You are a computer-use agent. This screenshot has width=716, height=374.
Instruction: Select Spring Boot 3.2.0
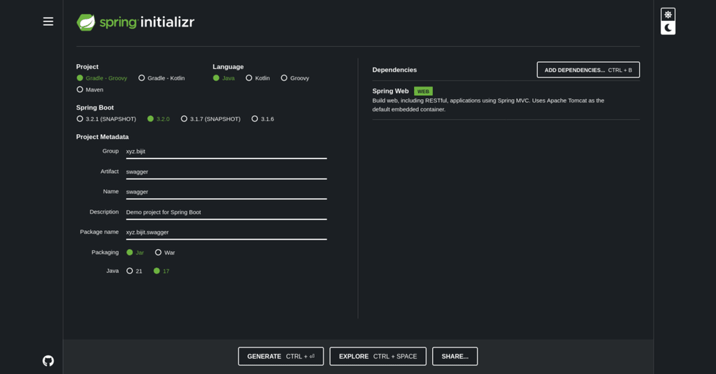(159, 119)
